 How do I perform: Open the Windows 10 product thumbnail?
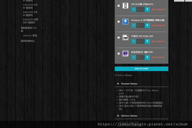pyautogui.click(x=125, y=22)
